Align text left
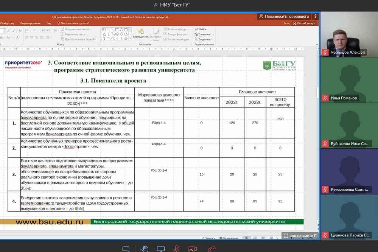Image resolution: width=378 pixels, height=252 pixels. [x=26, y=37]
